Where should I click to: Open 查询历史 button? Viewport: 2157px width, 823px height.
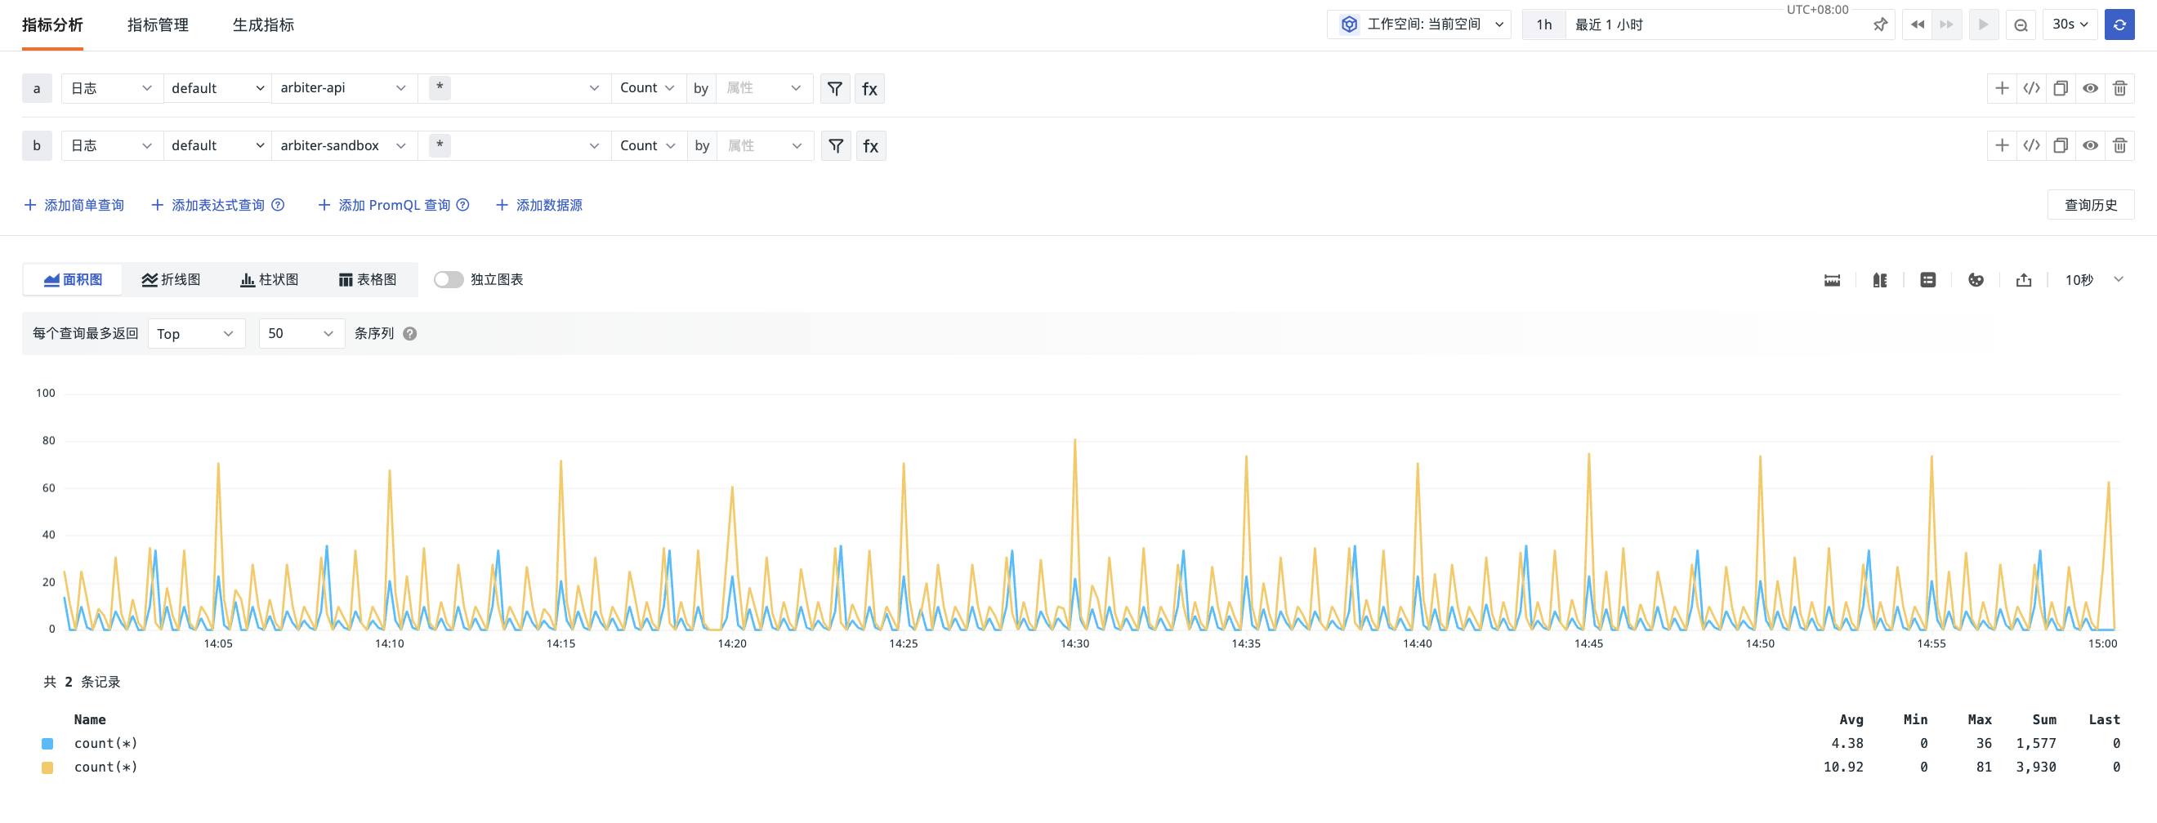2091,205
